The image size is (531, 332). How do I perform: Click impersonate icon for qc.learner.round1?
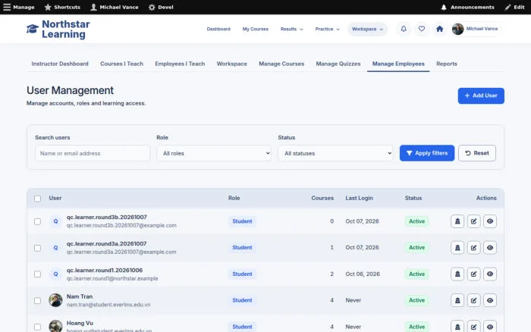[x=457, y=274]
